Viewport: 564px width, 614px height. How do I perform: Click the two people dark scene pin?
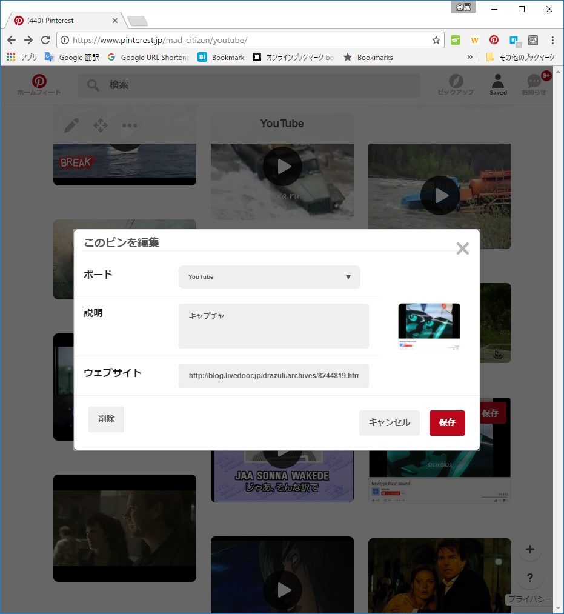[124, 528]
